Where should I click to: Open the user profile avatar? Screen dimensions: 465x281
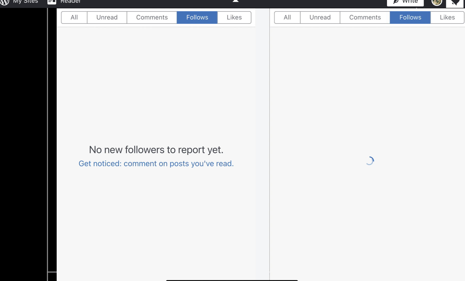(x=437, y=2)
